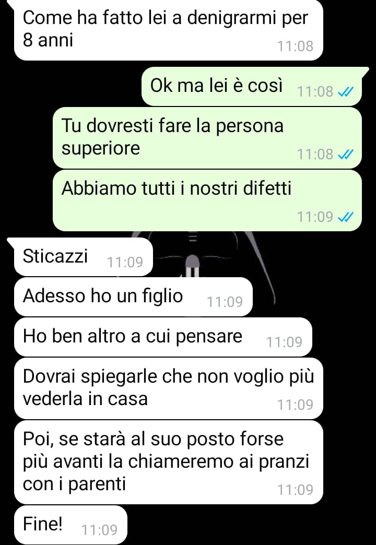
Task: Tap the 'Tu dovresti fare la persona superiore' message
Action: [207, 138]
